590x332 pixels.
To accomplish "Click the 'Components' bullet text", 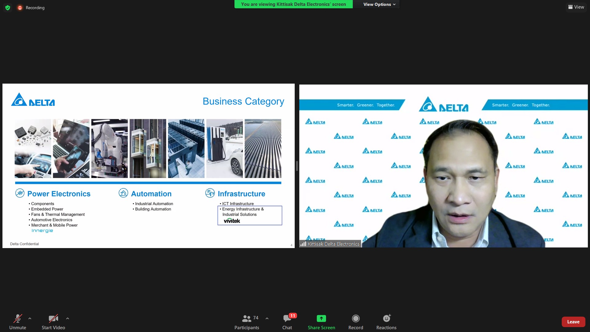I will coord(42,204).
